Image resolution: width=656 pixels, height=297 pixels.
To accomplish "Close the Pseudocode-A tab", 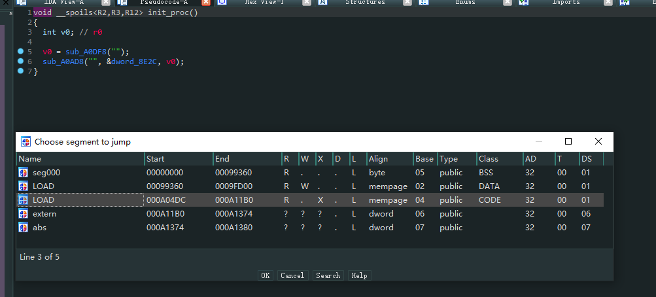I will click(x=206, y=2).
